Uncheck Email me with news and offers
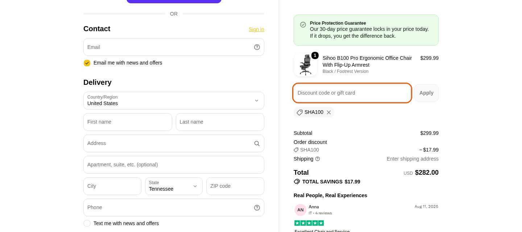The image size is (522, 232). pos(87,63)
